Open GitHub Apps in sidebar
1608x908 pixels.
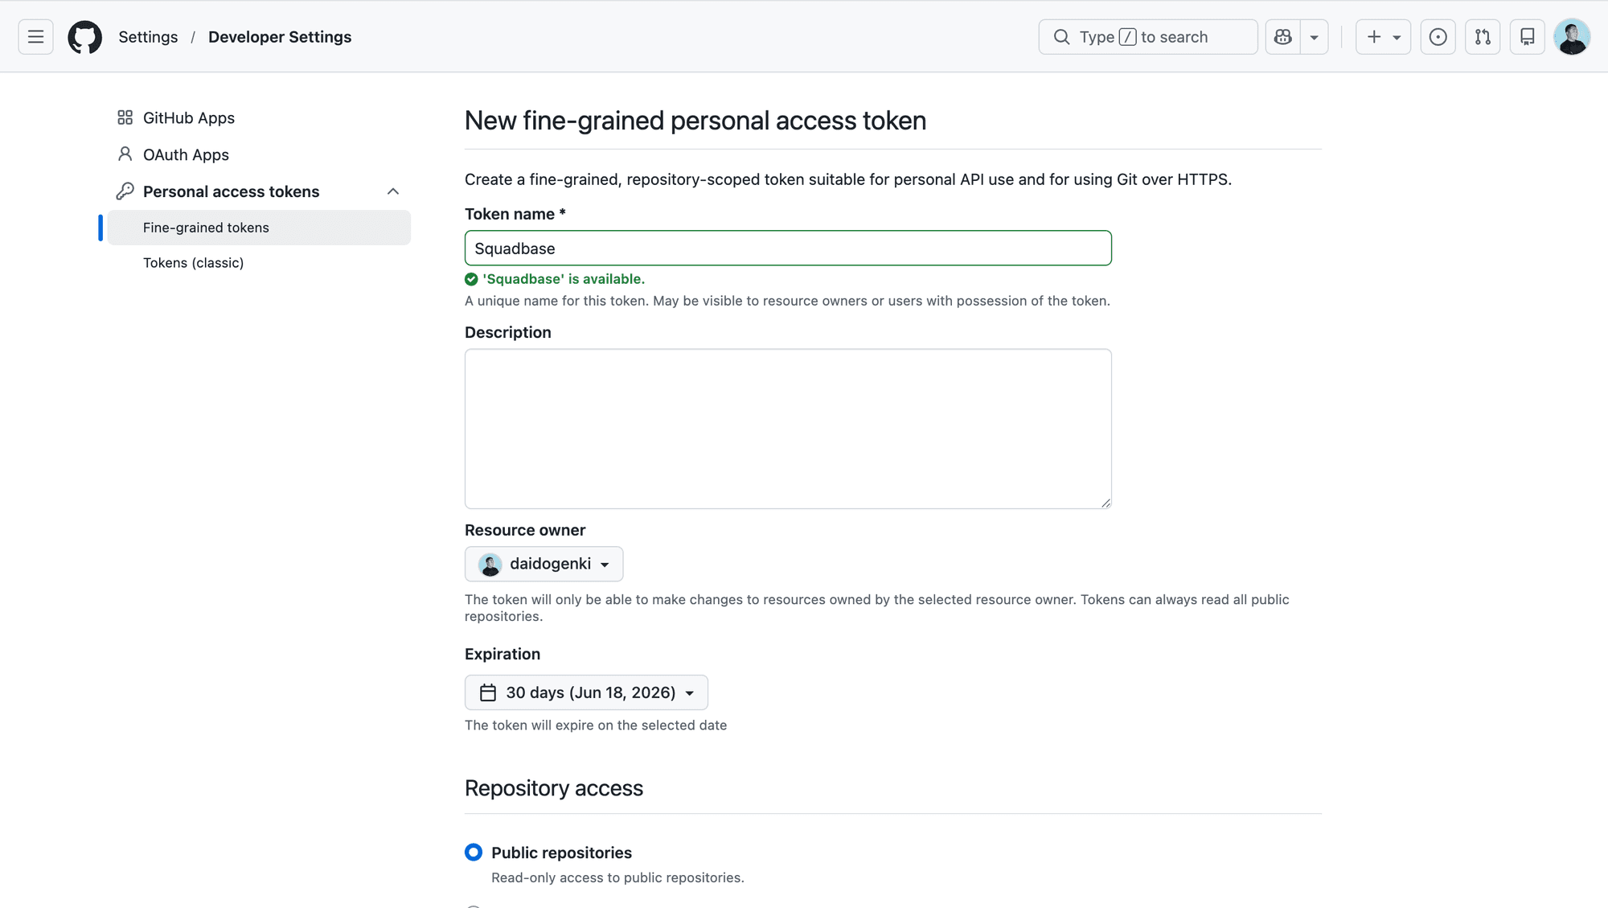coord(259,118)
